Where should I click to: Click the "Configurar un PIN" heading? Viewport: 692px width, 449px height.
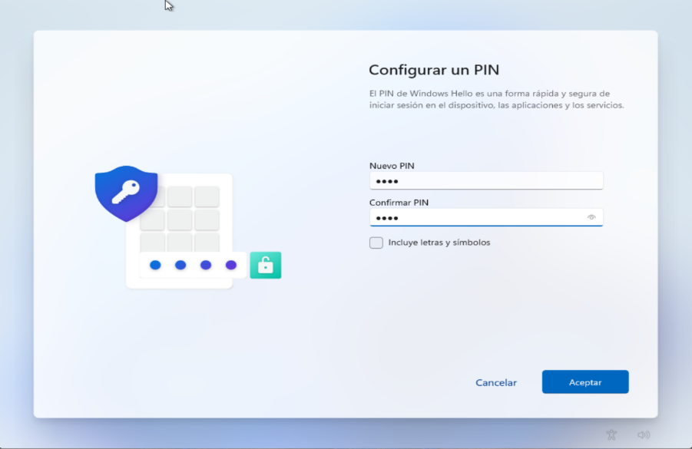pos(434,70)
